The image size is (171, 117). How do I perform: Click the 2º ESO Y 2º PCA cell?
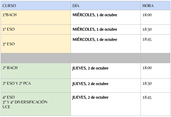pos(17,84)
